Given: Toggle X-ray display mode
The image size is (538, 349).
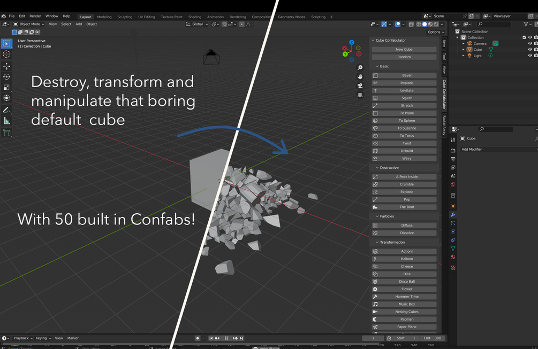Looking at the screenshot, I should (411, 24).
